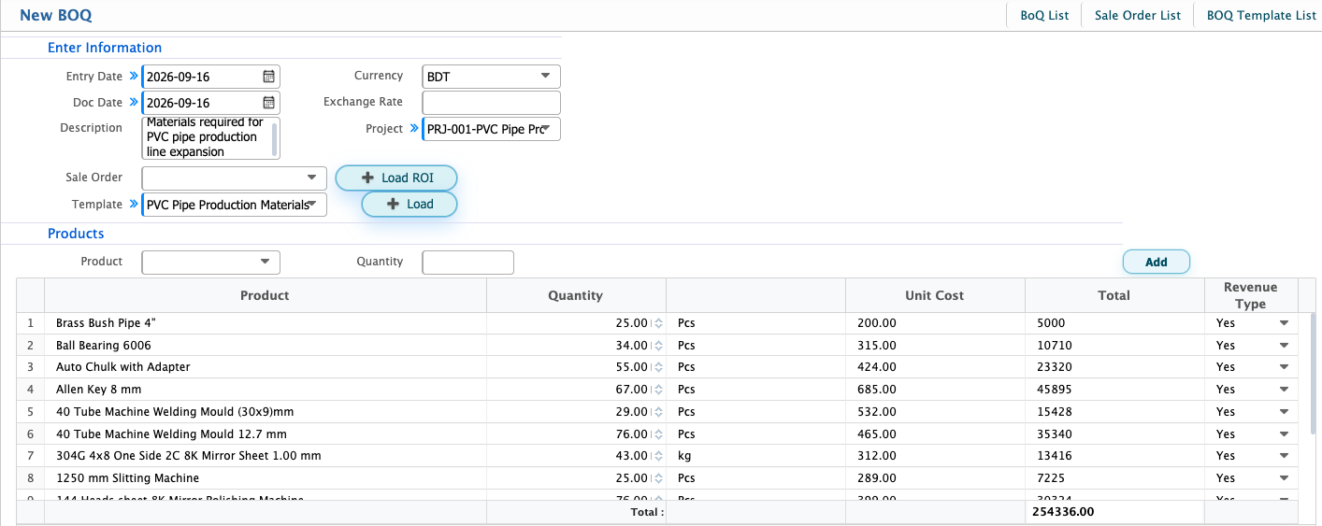Click the Description text area scrollbar
Image resolution: width=1322 pixels, height=526 pixels.
coord(275,138)
